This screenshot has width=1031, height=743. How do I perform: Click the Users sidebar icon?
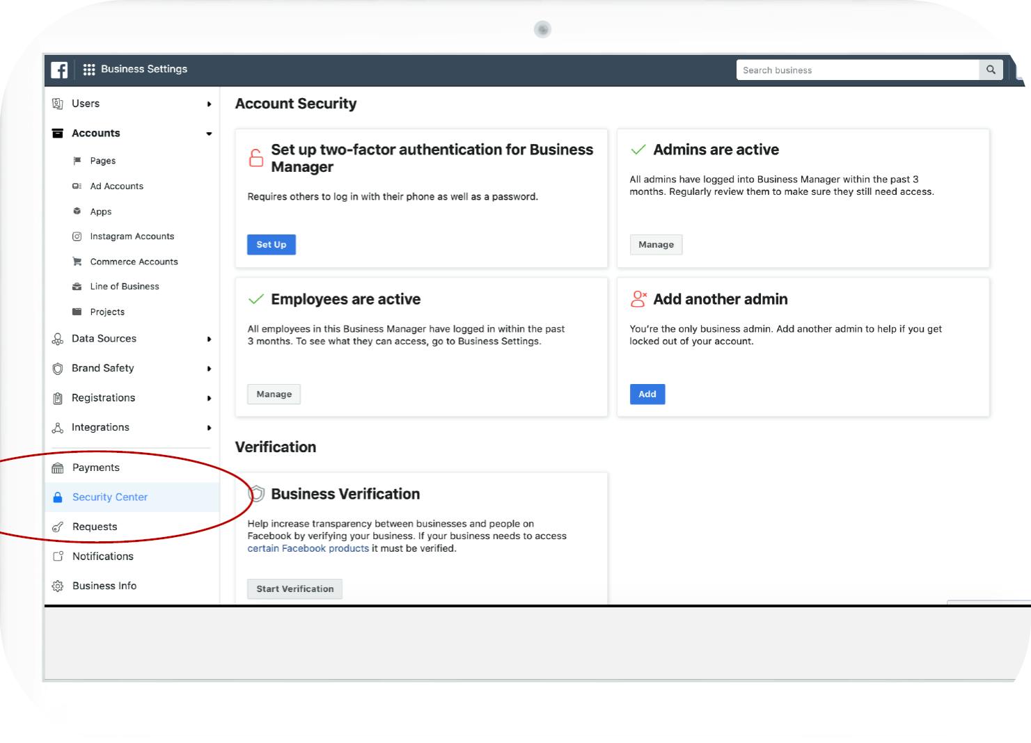pos(58,104)
